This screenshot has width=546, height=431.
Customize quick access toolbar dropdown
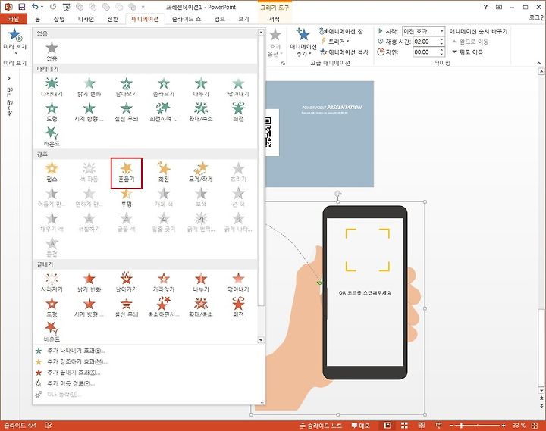(143, 7)
